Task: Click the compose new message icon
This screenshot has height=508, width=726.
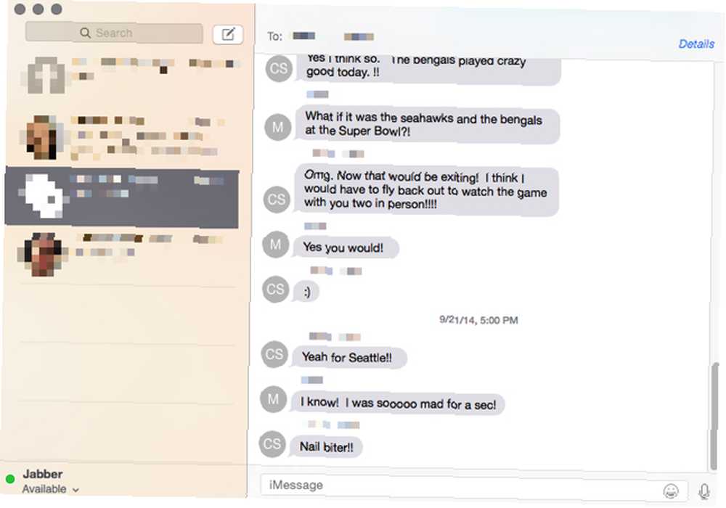Action: click(x=228, y=34)
